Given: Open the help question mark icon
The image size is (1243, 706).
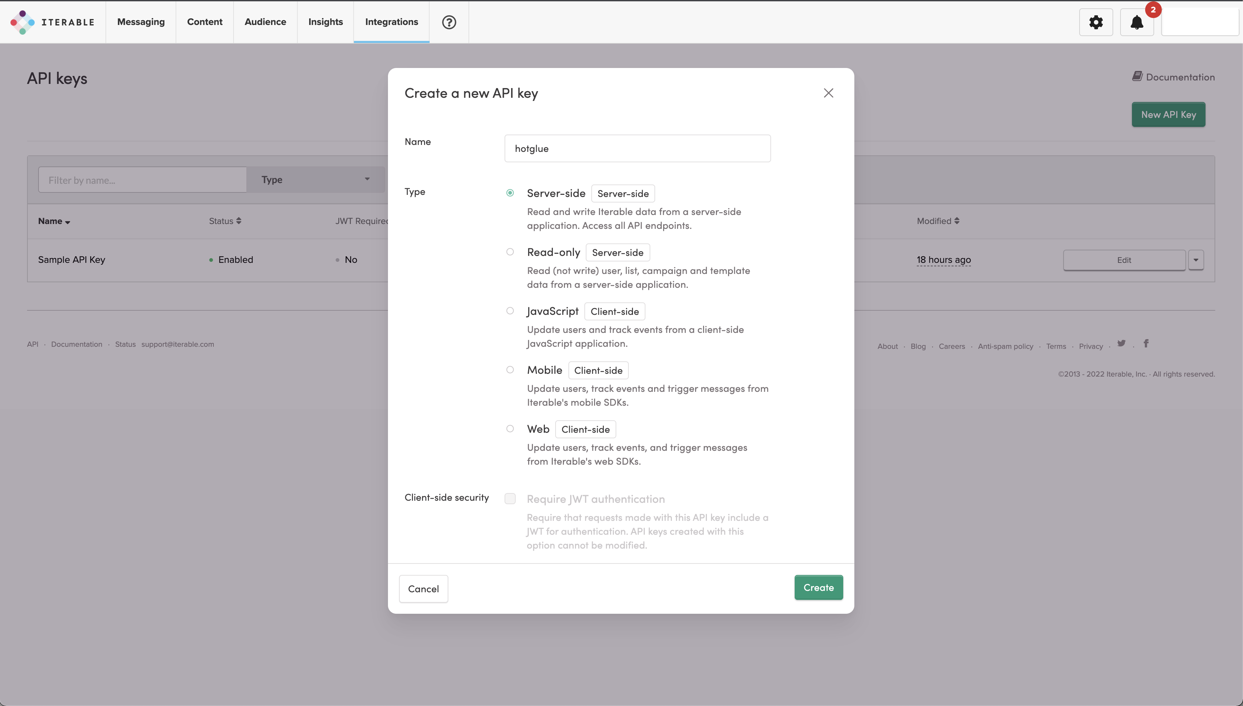Looking at the screenshot, I should (449, 22).
